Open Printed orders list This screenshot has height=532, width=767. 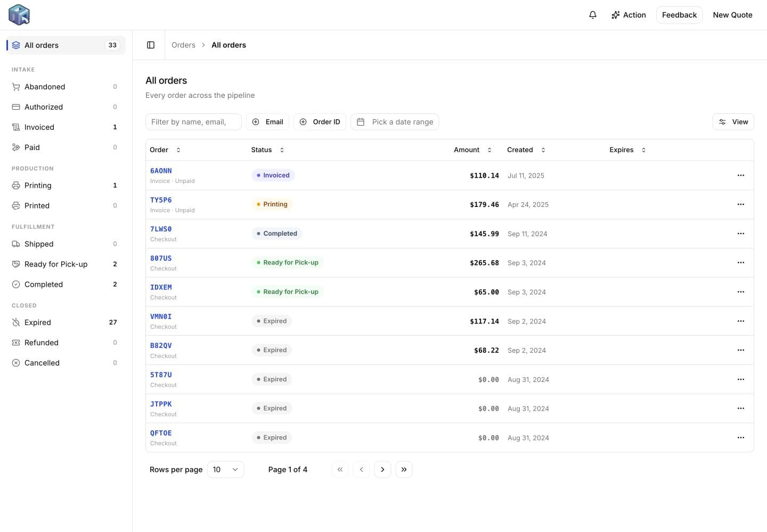tap(66, 206)
